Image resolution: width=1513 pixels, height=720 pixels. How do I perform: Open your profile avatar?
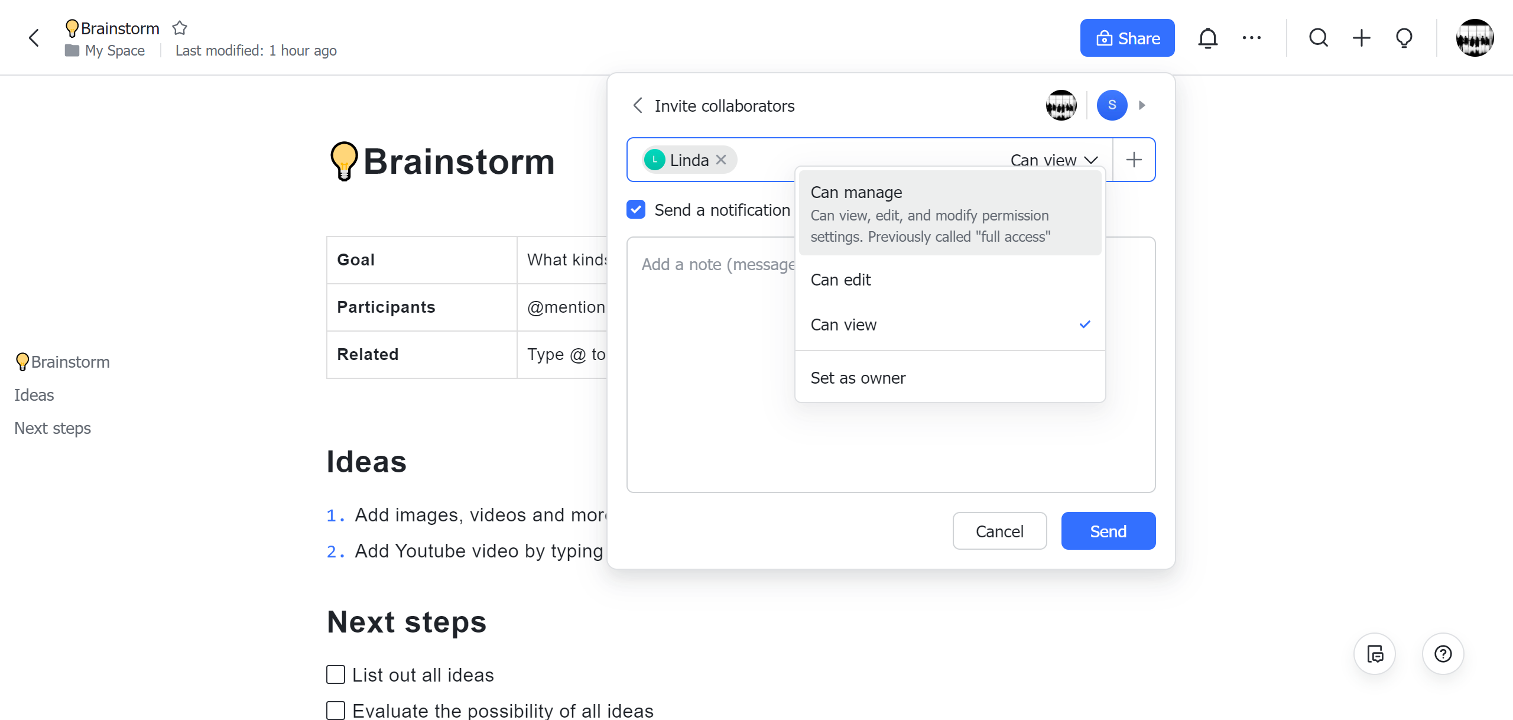1476,37
